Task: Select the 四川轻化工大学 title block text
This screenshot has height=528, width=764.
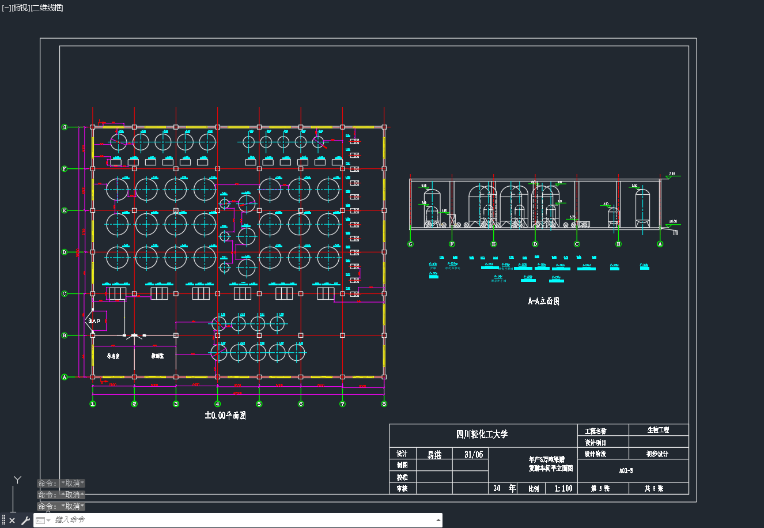Action: point(482,434)
